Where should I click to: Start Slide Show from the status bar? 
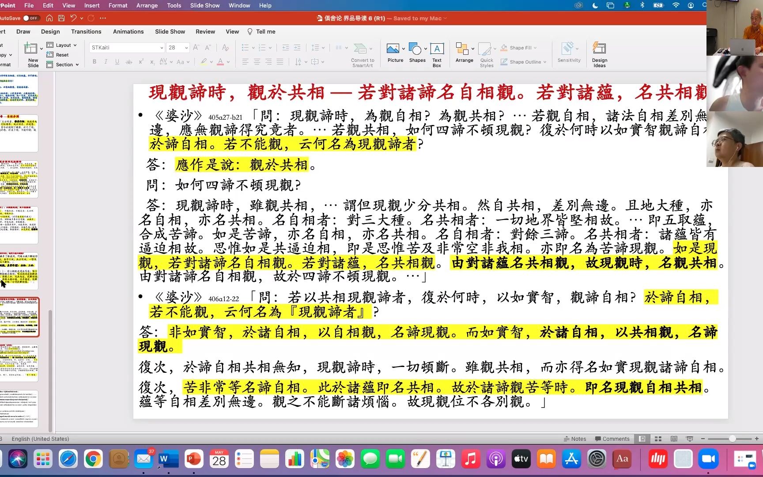click(690, 439)
